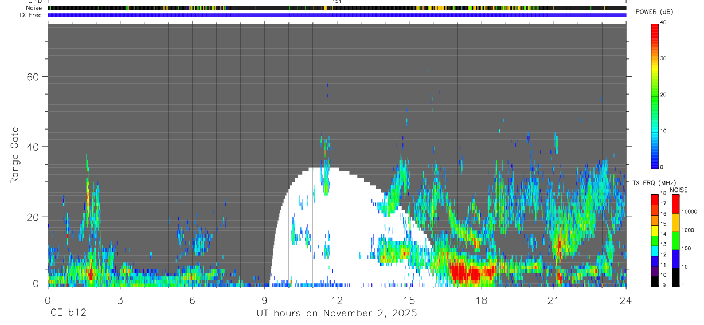Click the '1000' label on the noise scale
The image size is (704, 325).
tap(687, 230)
